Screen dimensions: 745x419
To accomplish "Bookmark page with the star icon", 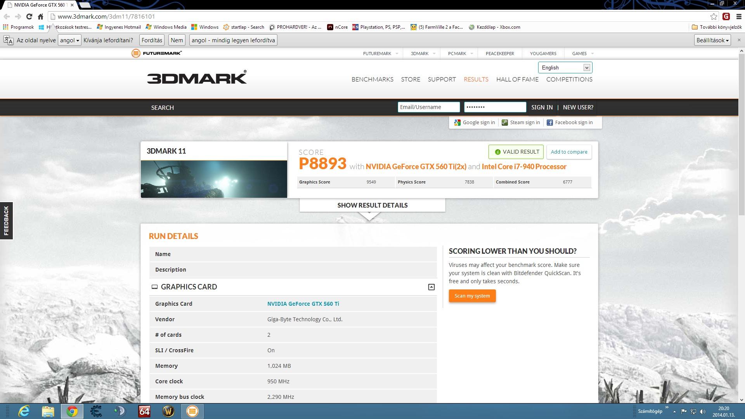I will [x=714, y=16].
